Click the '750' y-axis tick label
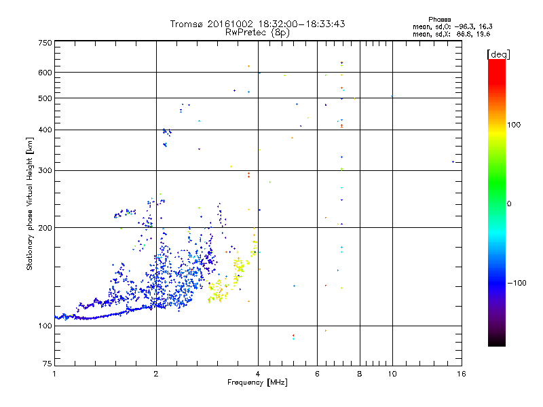The image size is (543, 407). [45, 43]
